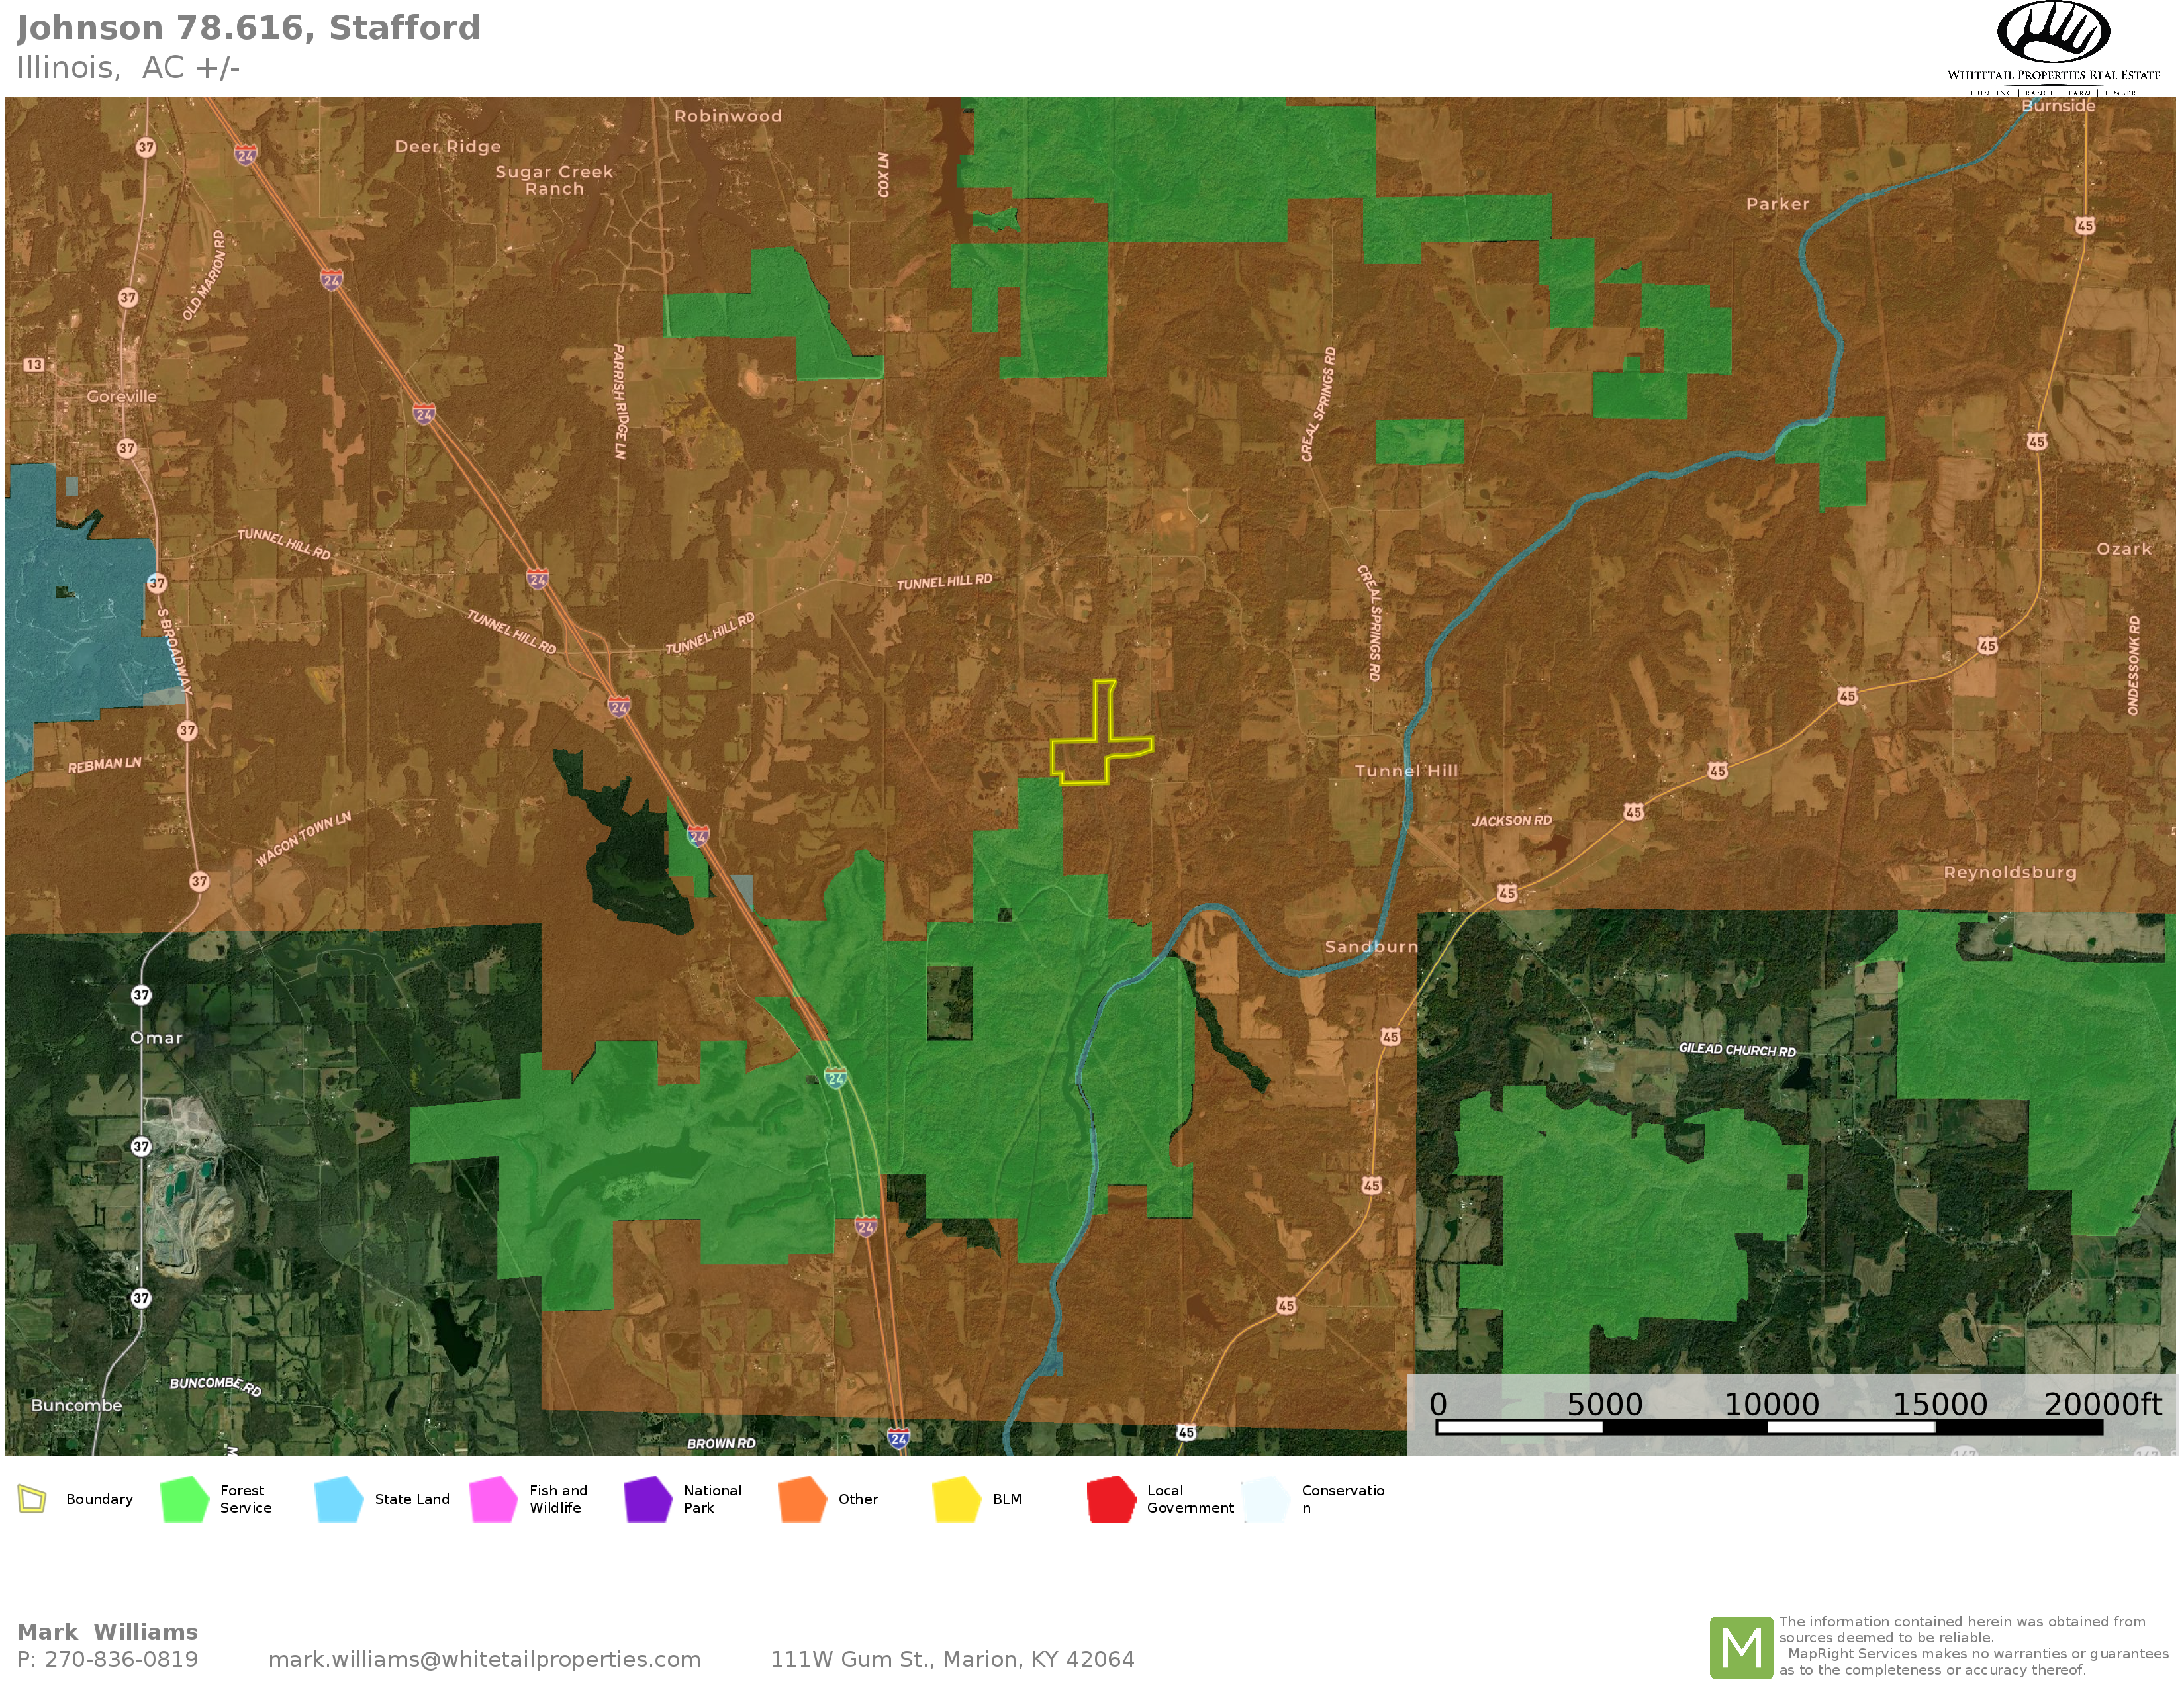Viewport: 2184px width, 1688px height.
Task: Click the email address mark.williams@whitetailproperties.com
Action: (484, 1659)
